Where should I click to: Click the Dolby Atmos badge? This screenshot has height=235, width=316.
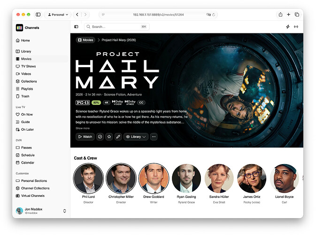[130, 102]
